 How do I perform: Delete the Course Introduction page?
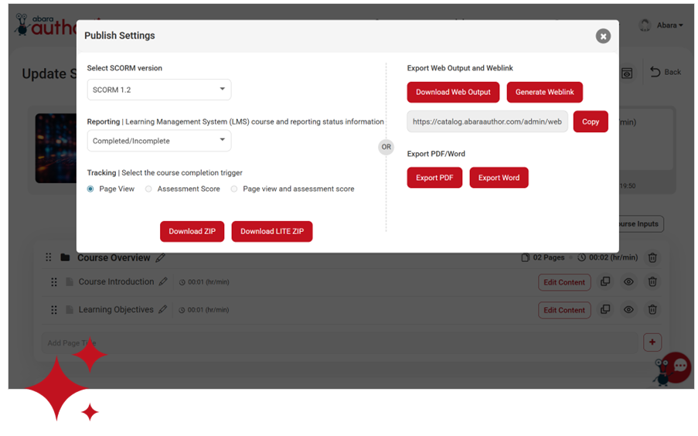pyautogui.click(x=652, y=282)
